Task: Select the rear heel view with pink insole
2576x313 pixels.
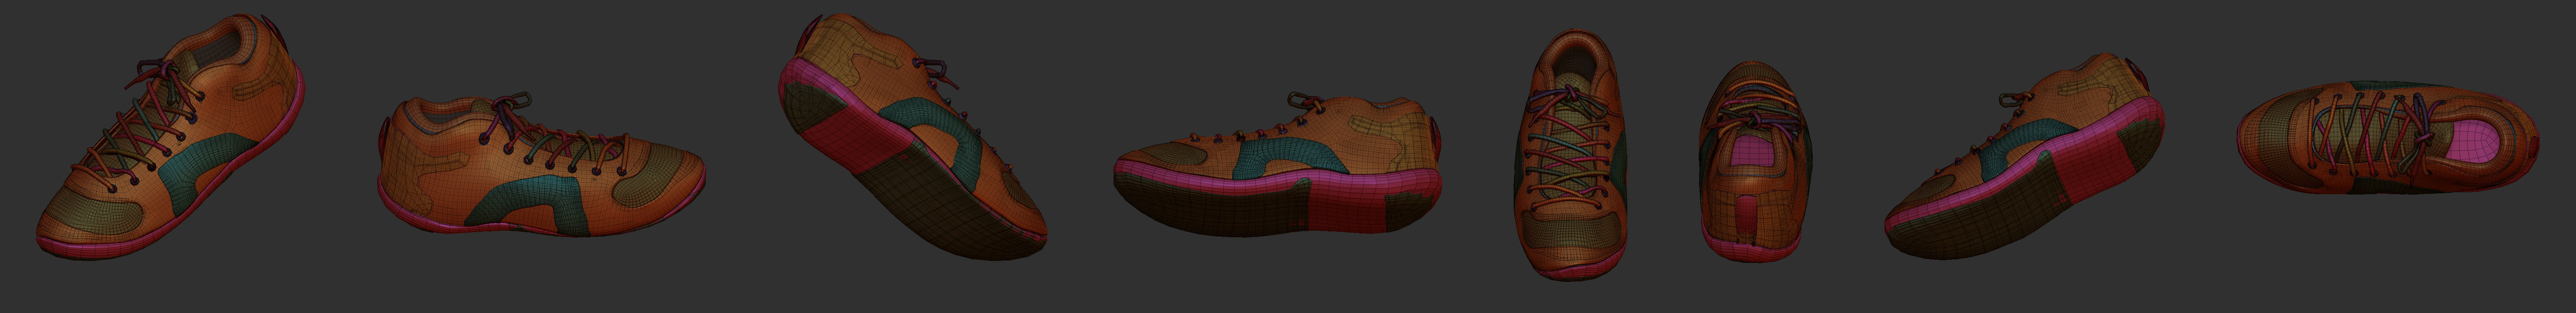Action: point(1755,161)
